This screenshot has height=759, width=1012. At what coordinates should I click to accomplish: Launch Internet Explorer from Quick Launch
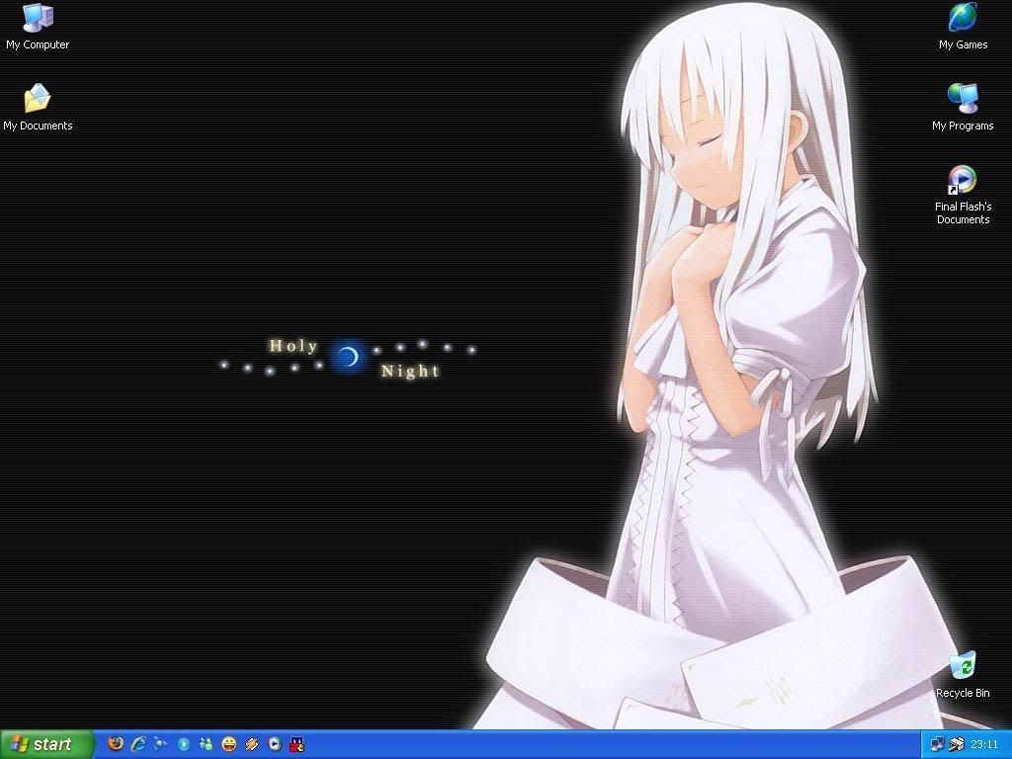point(138,744)
